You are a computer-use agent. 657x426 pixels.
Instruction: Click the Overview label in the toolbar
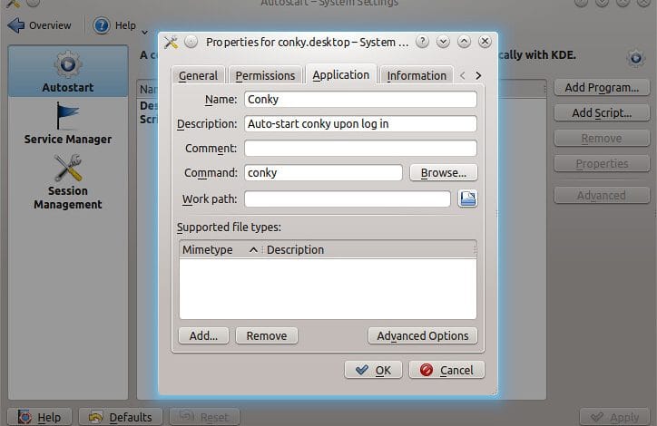tap(50, 25)
